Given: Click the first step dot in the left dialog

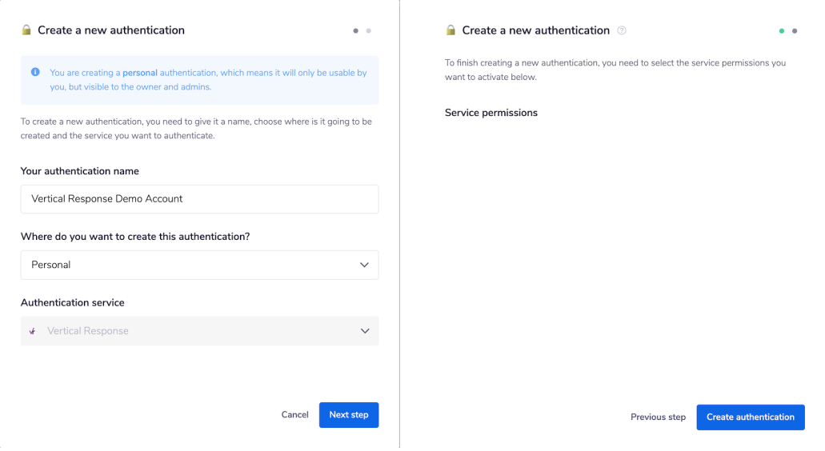Looking at the screenshot, I should point(355,31).
